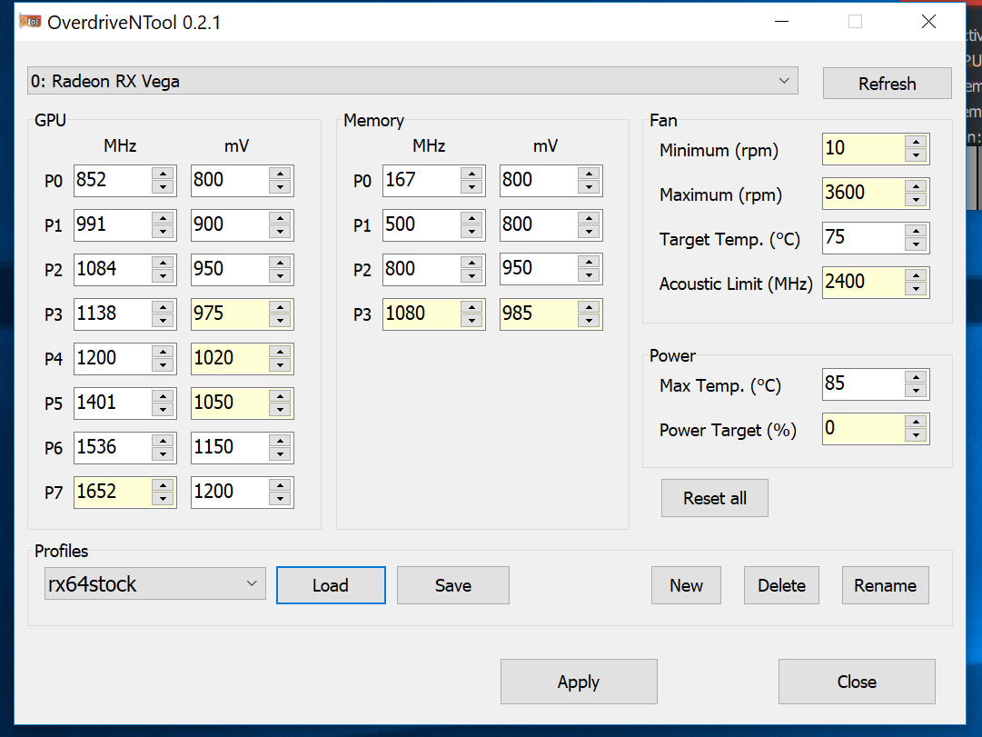Increase GPU P3 mV with up arrow
Viewport: 982px width, 737px height.
pos(280,307)
